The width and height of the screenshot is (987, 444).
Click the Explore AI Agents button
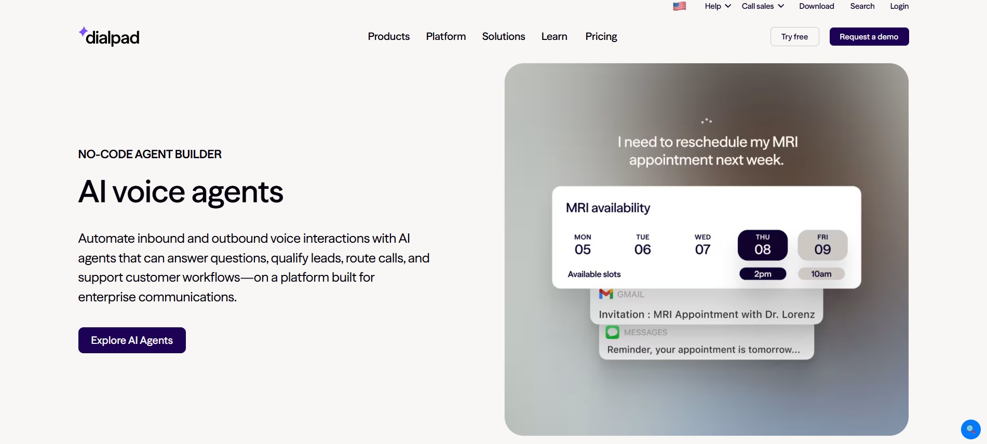(x=132, y=340)
